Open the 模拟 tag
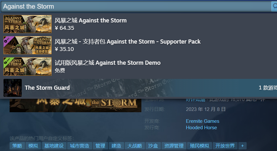Screen dimensions: 277x151 (x=33, y=146)
